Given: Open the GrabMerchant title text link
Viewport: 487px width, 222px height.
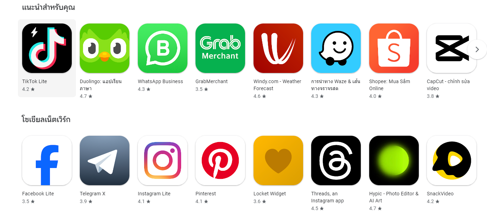Looking at the screenshot, I should (212, 81).
